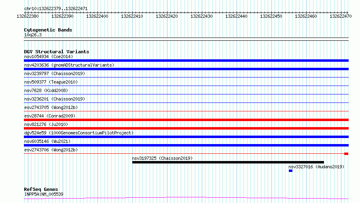The width and height of the screenshot is (360, 203).
Task: Open variant nsv3327016 (Audano2019) label
Action: tap(316, 167)
